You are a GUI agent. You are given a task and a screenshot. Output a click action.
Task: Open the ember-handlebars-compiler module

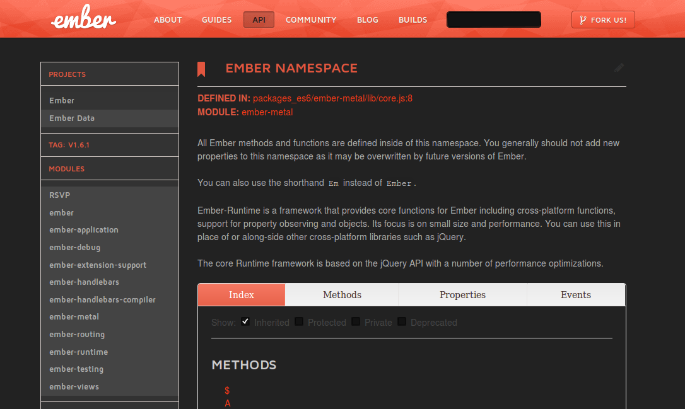(x=110, y=299)
